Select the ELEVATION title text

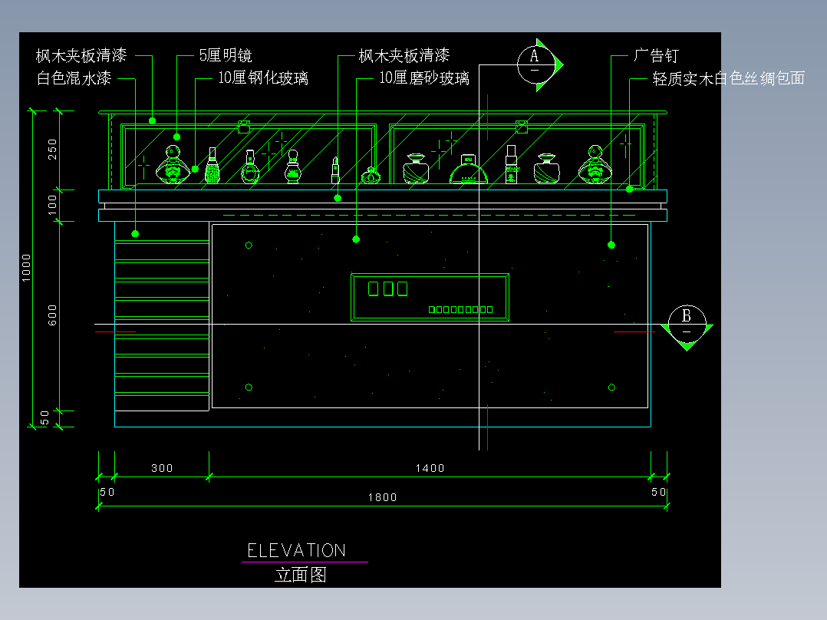pyautogui.click(x=296, y=550)
